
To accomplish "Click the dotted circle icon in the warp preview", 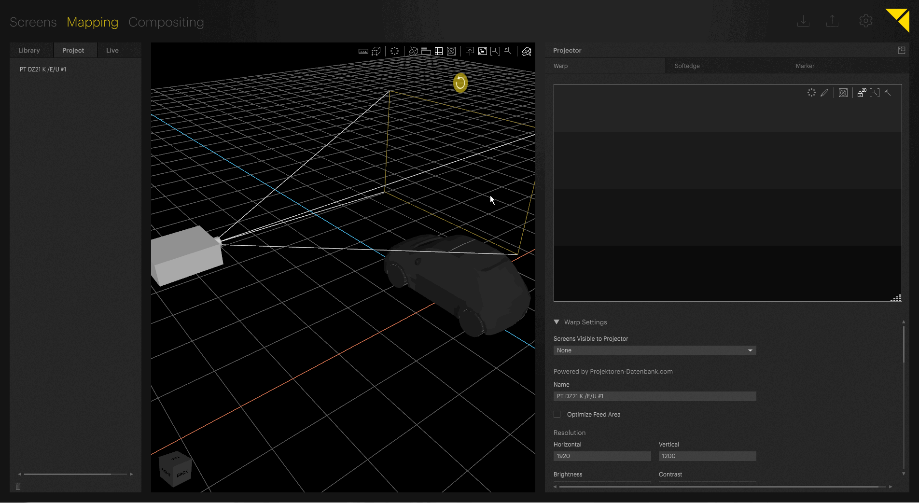I will coord(811,93).
